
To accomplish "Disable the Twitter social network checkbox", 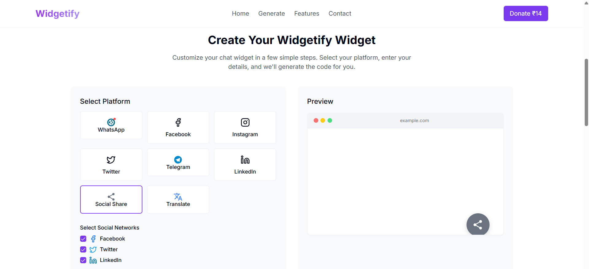I will (83, 249).
